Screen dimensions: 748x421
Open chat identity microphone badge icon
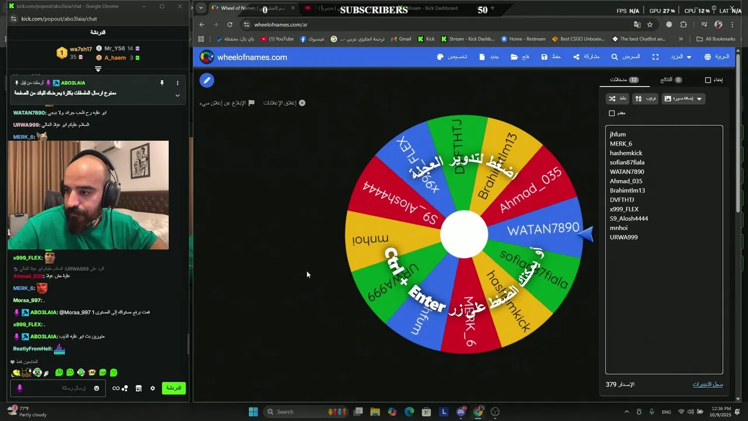click(x=19, y=388)
